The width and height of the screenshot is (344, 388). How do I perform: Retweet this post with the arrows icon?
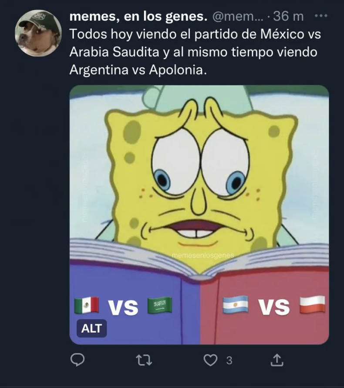pos(144,360)
